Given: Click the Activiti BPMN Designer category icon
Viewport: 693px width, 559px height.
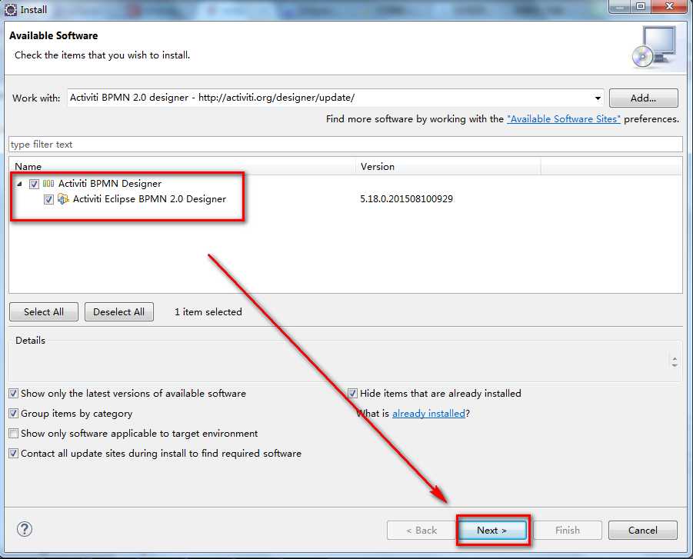Looking at the screenshot, I should tap(48, 184).
